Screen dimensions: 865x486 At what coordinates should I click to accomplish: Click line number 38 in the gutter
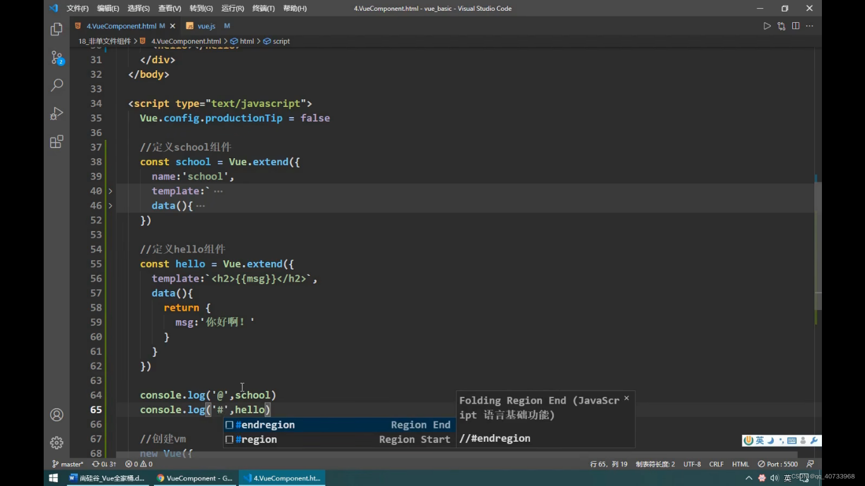pos(96,162)
